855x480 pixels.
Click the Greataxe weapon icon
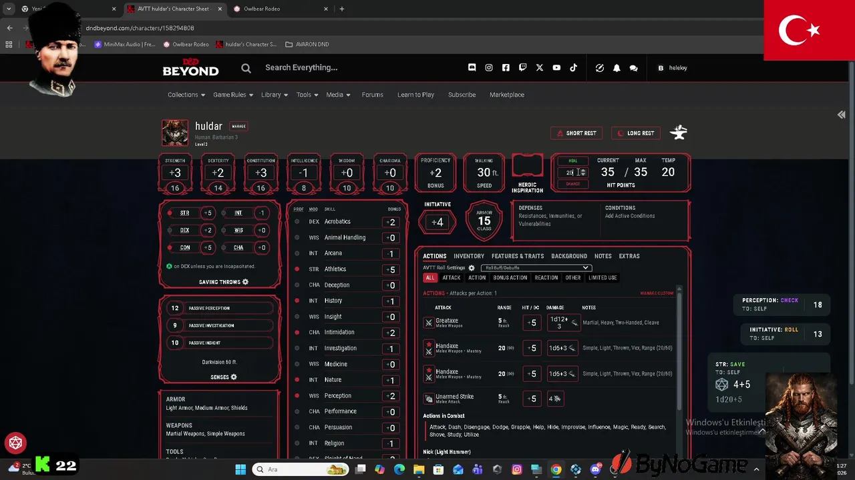tap(429, 323)
